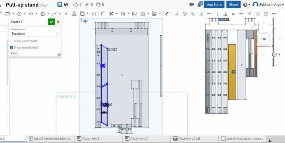Open the spline tool dropdown arrow
The height and width of the screenshot is (143, 285).
pos(60,14)
